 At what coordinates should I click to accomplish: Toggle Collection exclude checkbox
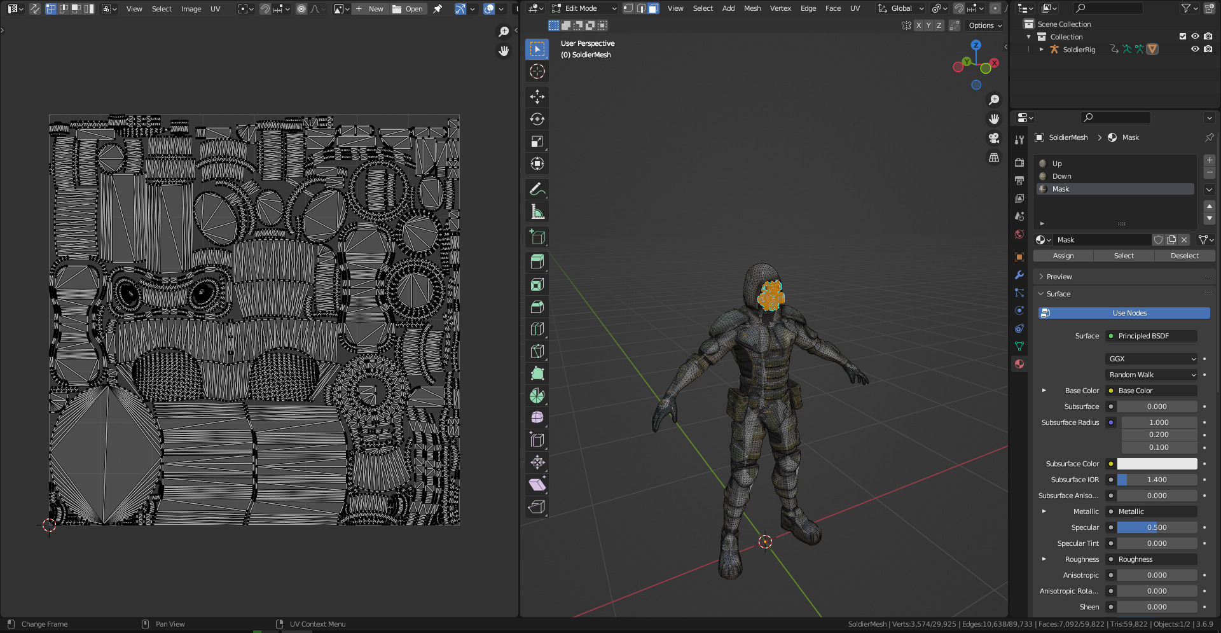1183,36
